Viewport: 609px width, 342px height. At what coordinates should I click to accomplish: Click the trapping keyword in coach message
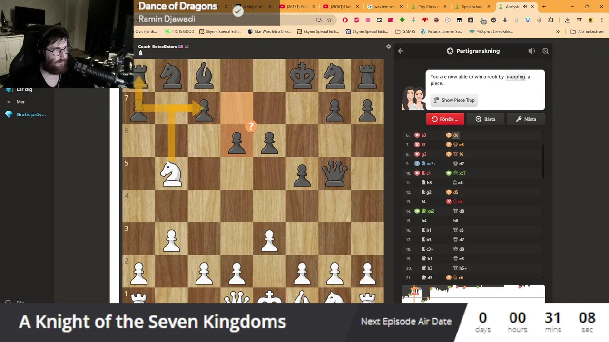pos(515,77)
